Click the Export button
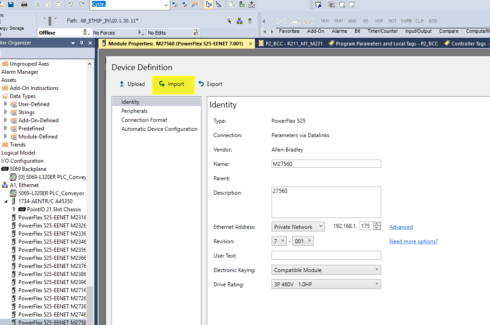Screen dimensions: 490x325 pos(210,84)
